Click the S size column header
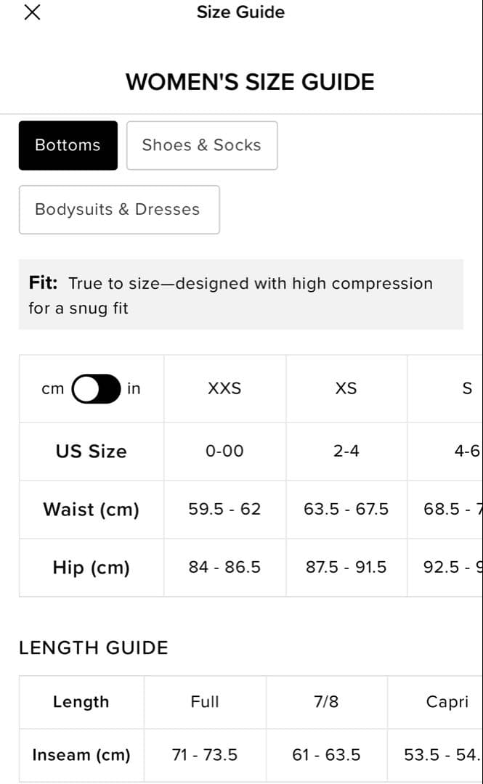Image resolution: width=483 pixels, height=784 pixels. coord(467,389)
